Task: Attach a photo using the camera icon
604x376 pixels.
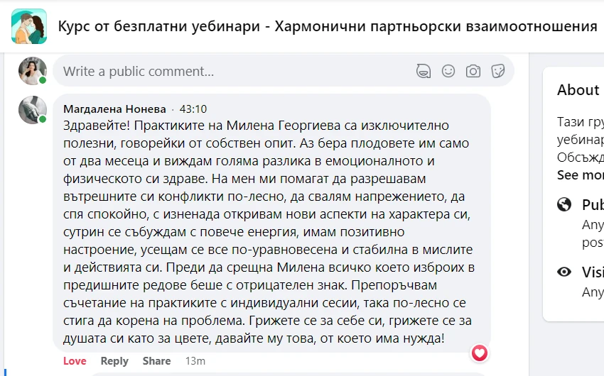Action: pos(473,71)
